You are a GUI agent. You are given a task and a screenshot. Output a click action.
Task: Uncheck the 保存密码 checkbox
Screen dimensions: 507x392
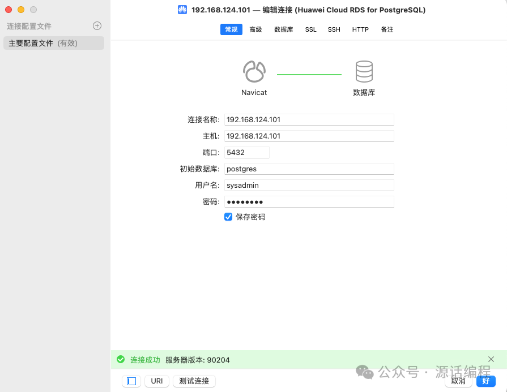(228, 217)
